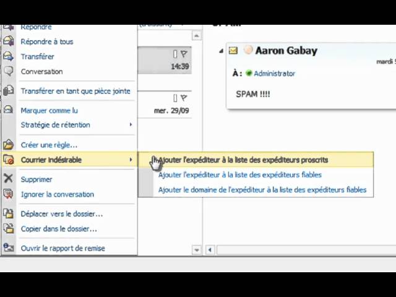Click the 14:39 message time

(x=180, y=66)
